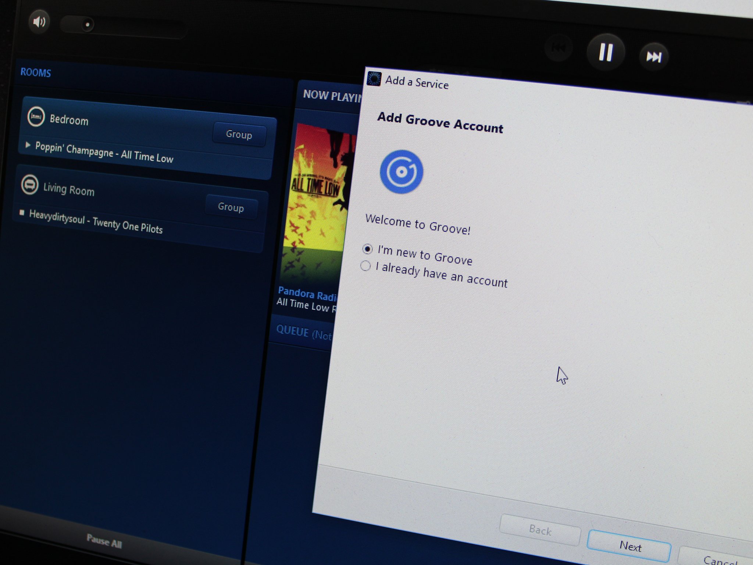
Task: Click Back in Add a Service dialog
Action: (540, 530)
